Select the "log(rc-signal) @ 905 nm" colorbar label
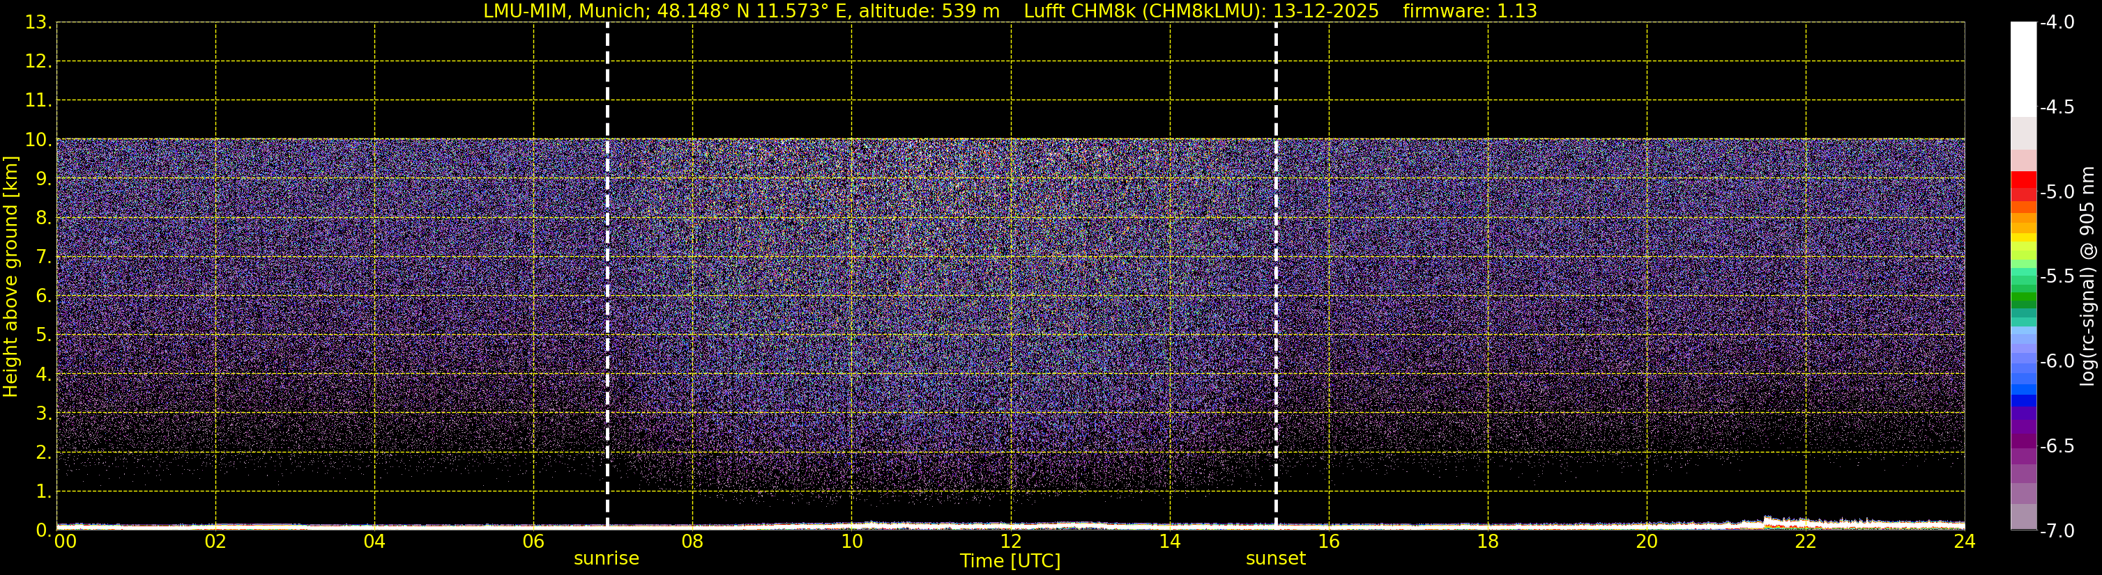This screenshot has height=575, width=2102. pos(2087,276)
